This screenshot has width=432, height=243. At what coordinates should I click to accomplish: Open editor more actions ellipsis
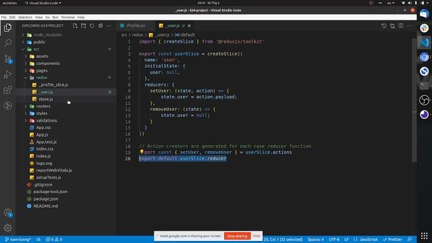click(409, 26)
